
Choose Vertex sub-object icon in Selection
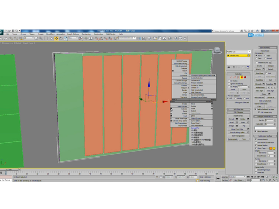tap(231, 77)
